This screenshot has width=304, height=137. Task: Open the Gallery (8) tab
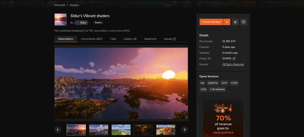tap(130, 39)
